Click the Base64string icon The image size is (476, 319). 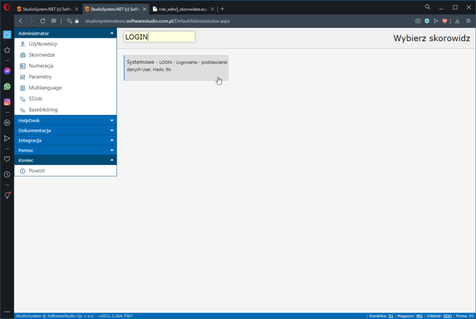[23, 110]
